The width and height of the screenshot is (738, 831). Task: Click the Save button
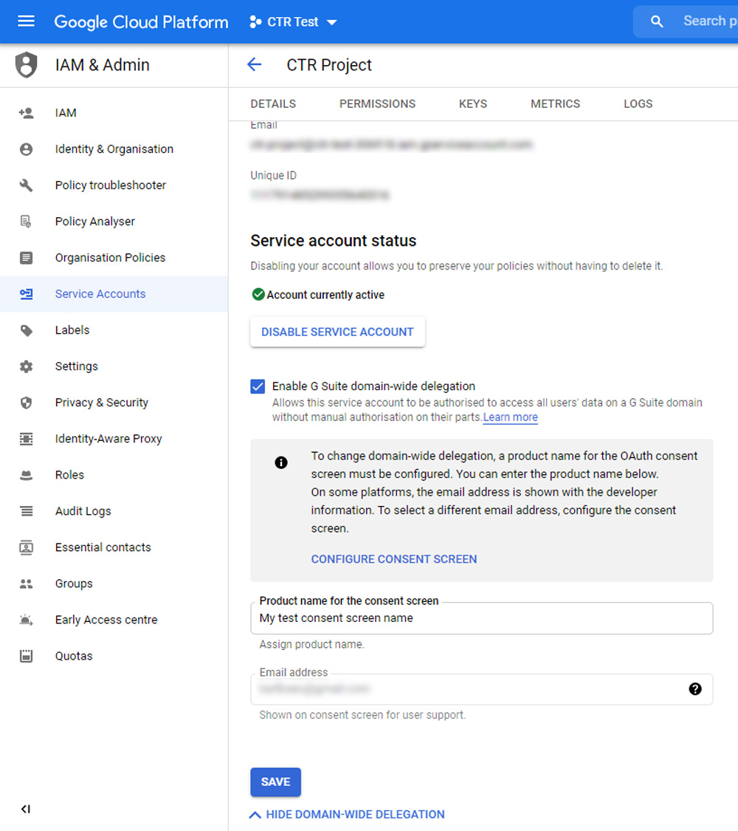pos(275,782)
